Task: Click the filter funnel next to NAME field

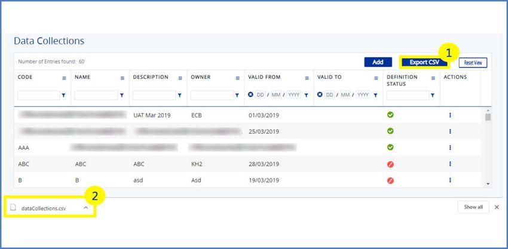Action: pyautogui.click(x=121, y=95)
